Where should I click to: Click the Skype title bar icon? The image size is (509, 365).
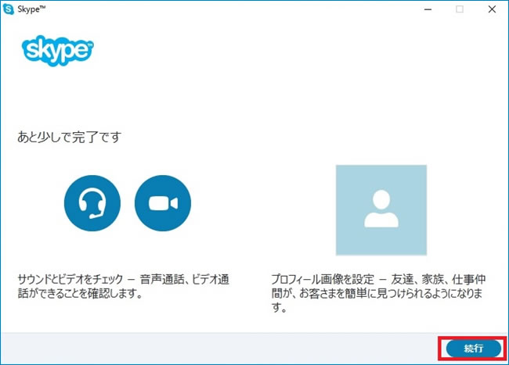tap(8, 9)
